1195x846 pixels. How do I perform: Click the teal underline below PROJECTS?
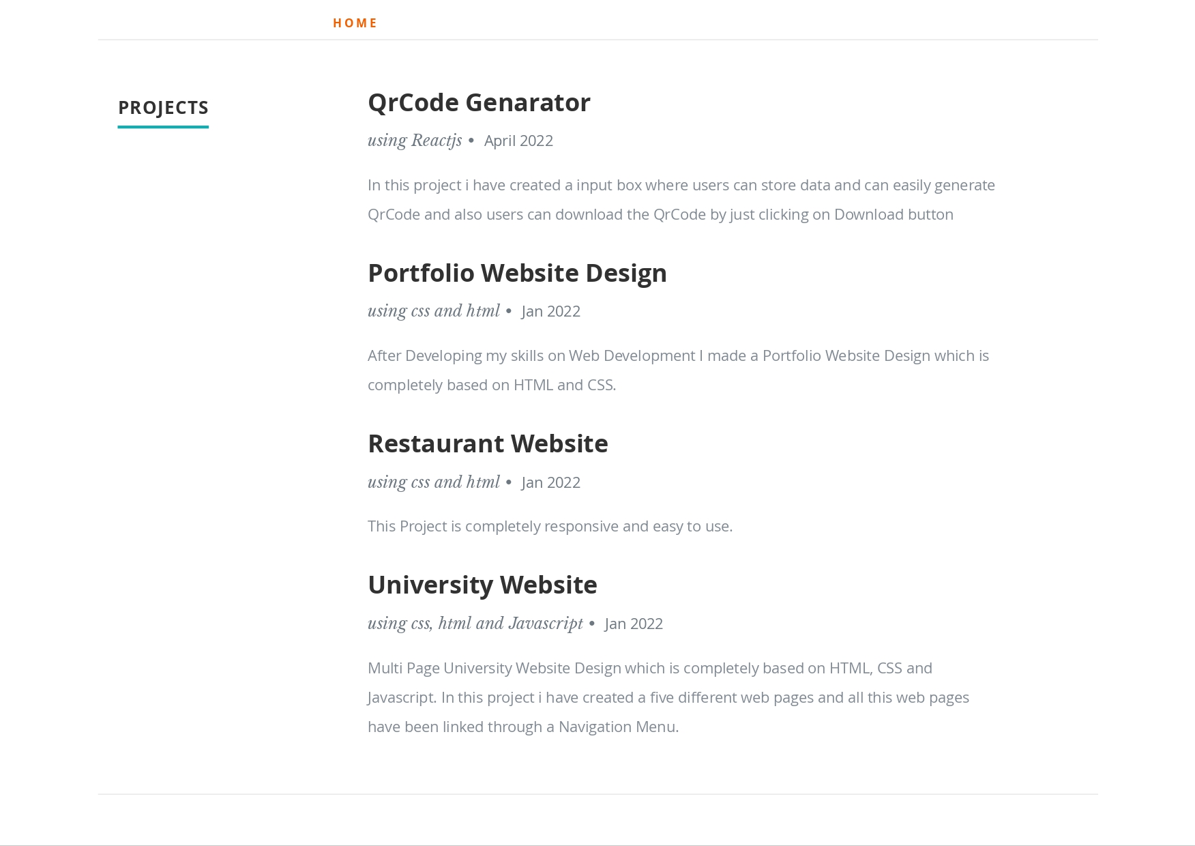coord(163,126)
